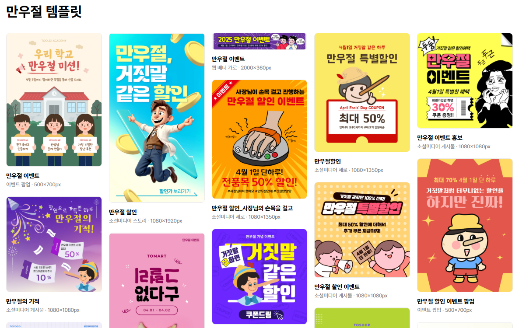Open the purple 거짓말 같은 할인 Pinocchio template
519x328 pixels.
click(x=259, y=276)
